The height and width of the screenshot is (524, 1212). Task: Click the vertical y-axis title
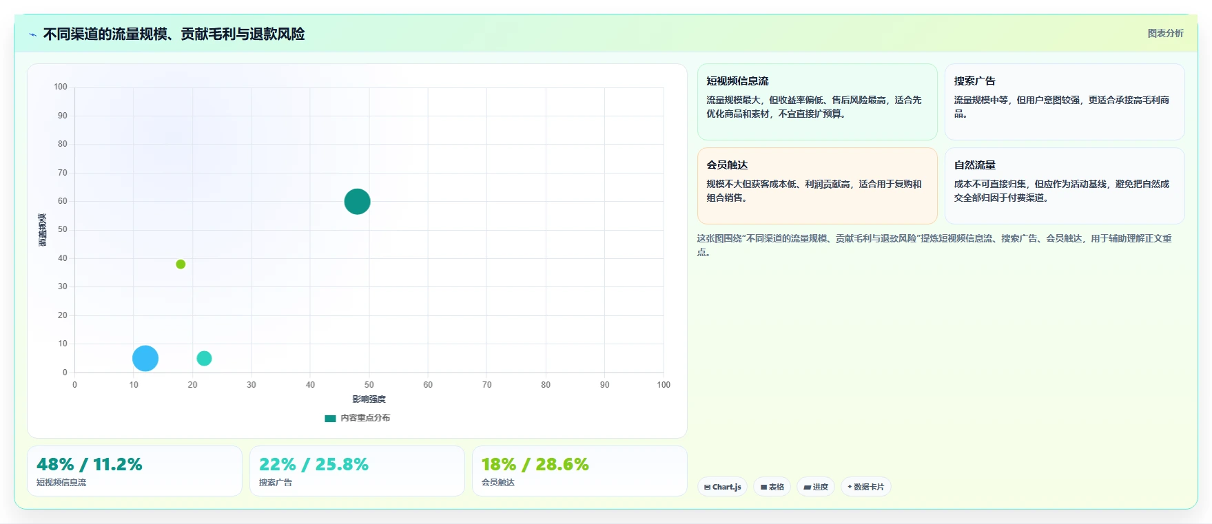[x=43, y=230]
